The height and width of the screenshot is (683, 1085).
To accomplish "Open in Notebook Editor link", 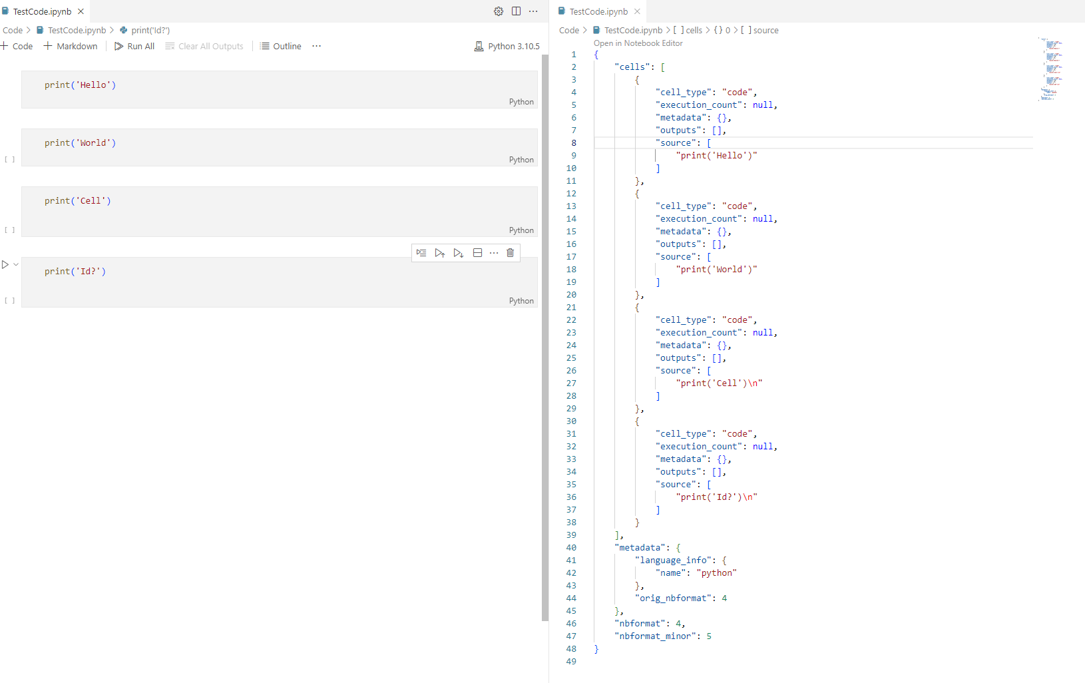I will (x=637, y=43).
